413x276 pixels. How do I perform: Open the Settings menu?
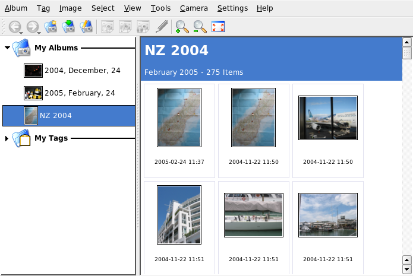pos(232,8)
